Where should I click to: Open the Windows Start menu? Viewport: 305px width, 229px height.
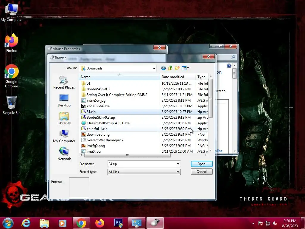[x=8, y=223]
